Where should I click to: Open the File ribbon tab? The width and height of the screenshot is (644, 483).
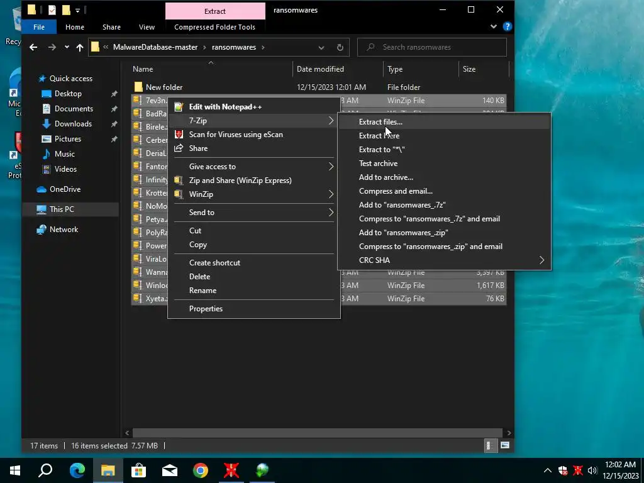39,27
